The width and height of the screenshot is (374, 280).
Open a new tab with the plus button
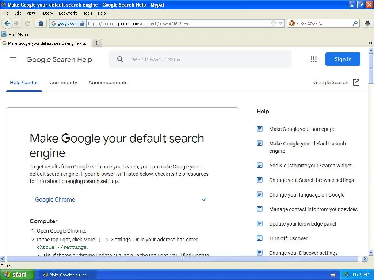pos(96,43)
